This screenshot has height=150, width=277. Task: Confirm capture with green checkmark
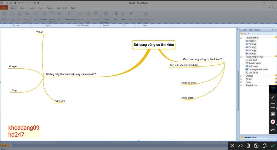tap(273, 146)
